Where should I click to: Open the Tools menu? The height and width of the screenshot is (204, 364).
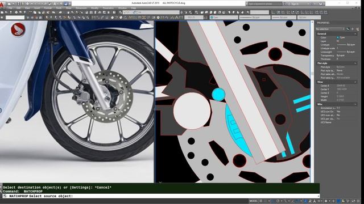(x=59, y=8)
